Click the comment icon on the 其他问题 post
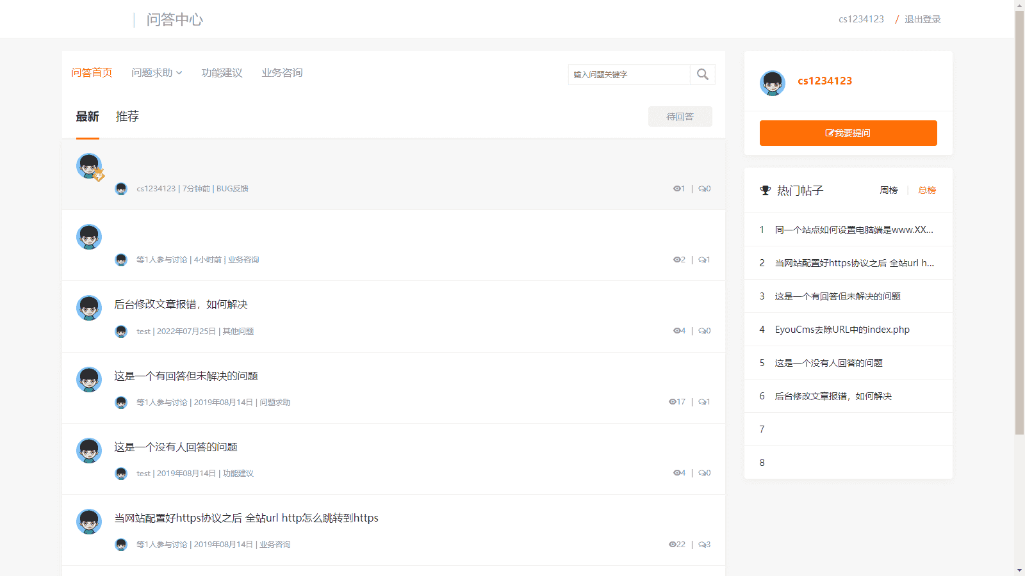1025x576 pixels. [x=702, y=331]
